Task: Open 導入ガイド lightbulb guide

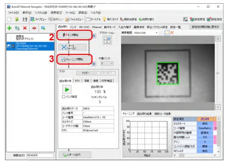Action: 111,19
